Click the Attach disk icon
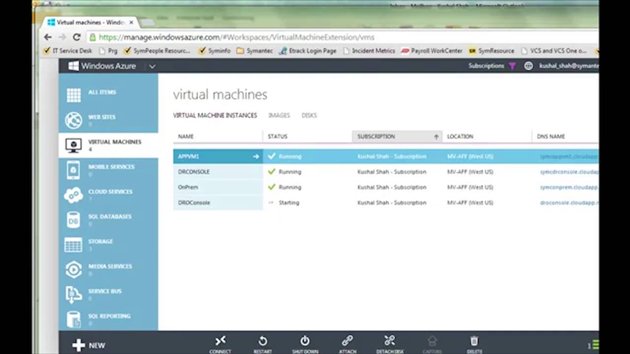This screenshot has height=354, width=630. [347, 341]
